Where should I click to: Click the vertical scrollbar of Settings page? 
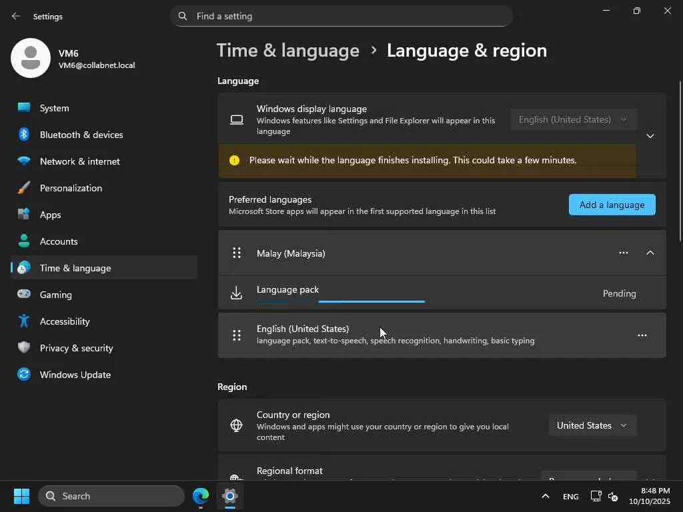pos(680,161)
